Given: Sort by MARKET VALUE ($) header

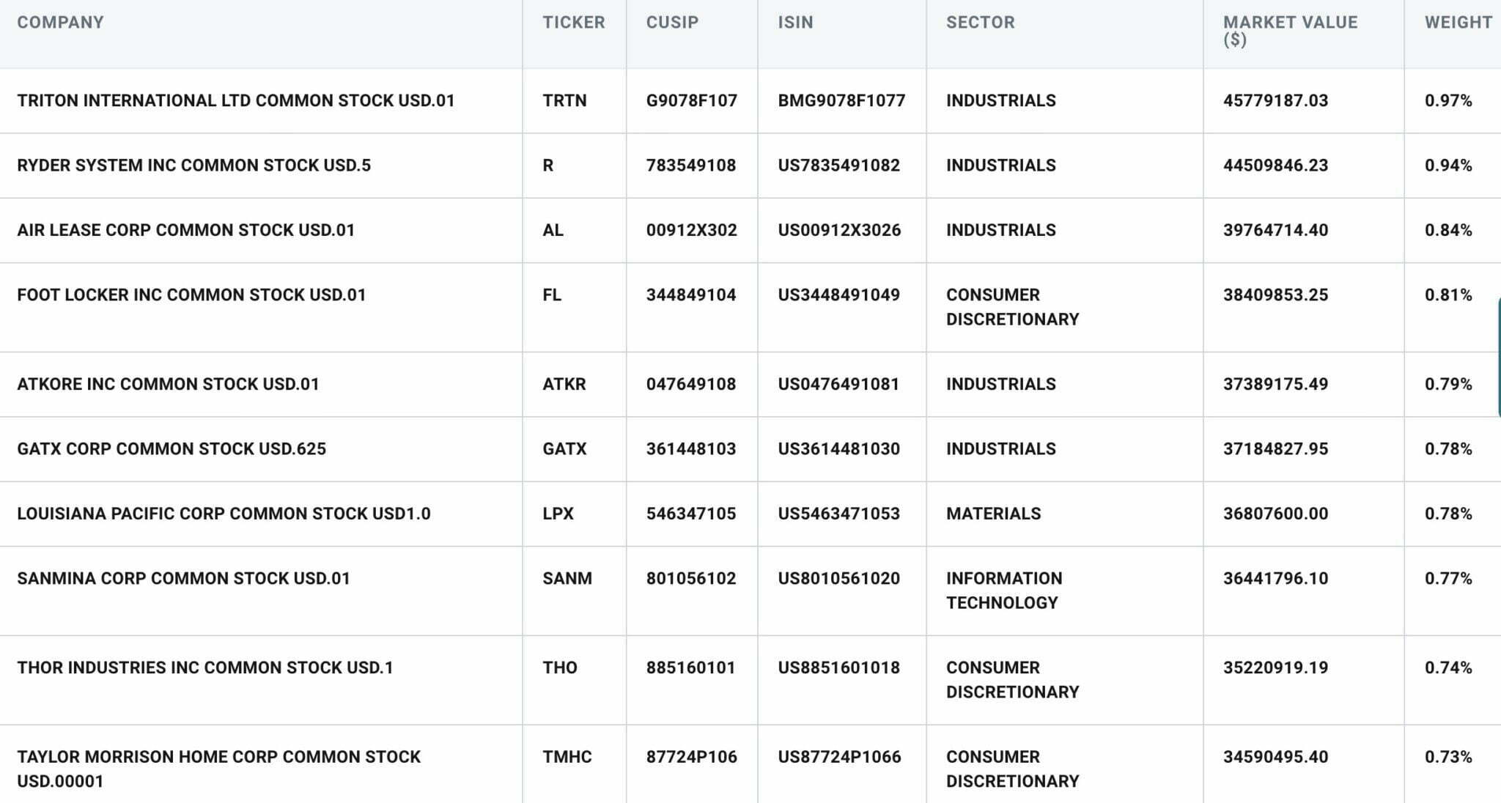Looking at the screenshot, I should 1290,31.
